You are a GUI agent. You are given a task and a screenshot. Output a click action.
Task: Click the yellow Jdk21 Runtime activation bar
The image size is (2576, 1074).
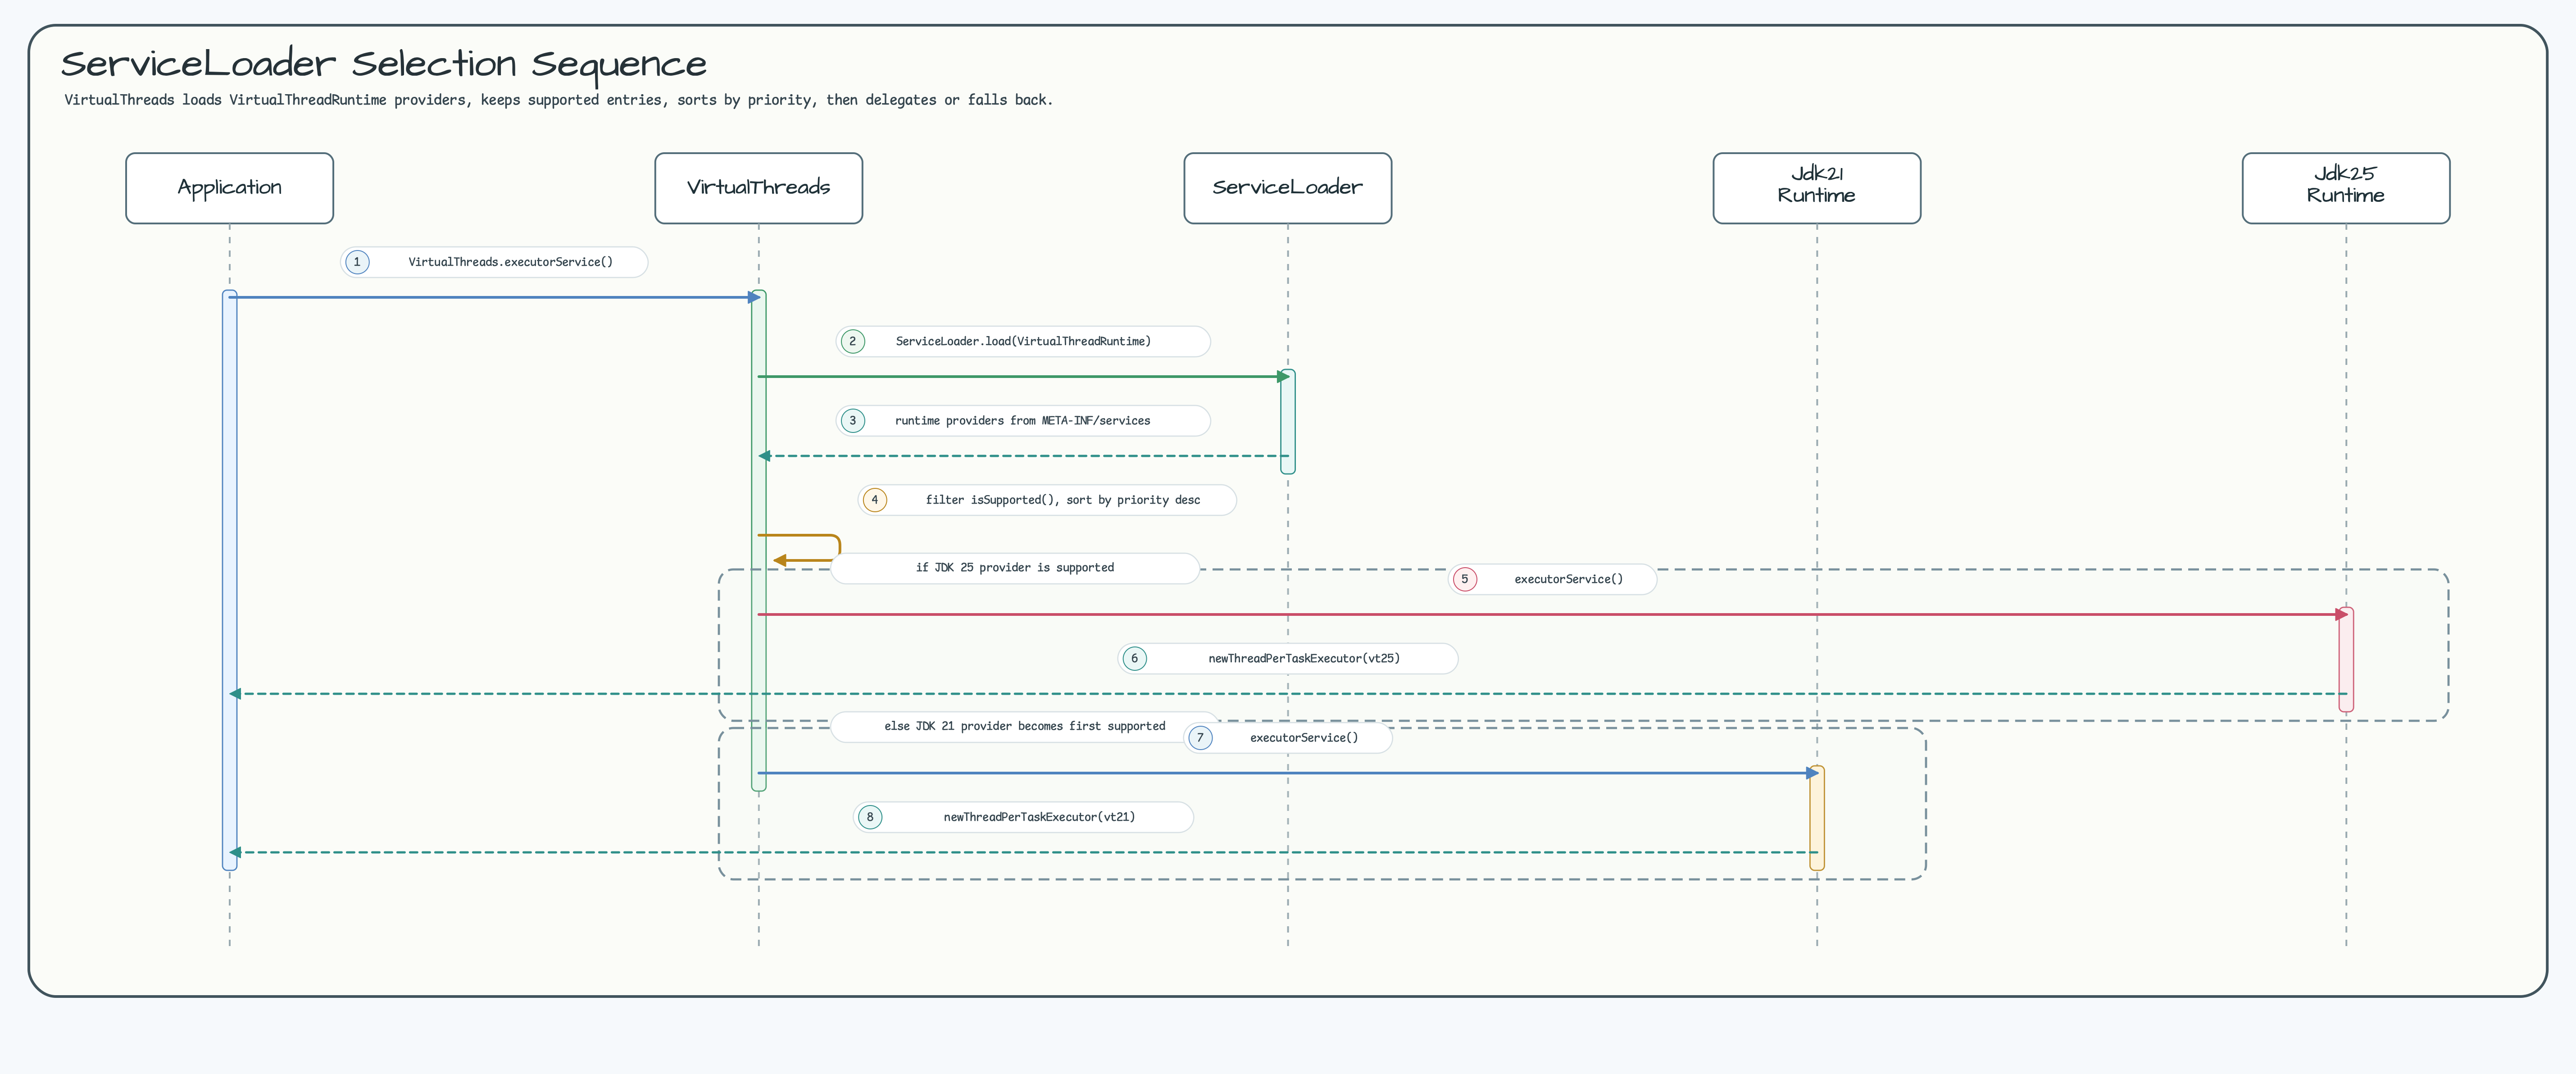coord(1816,818)
